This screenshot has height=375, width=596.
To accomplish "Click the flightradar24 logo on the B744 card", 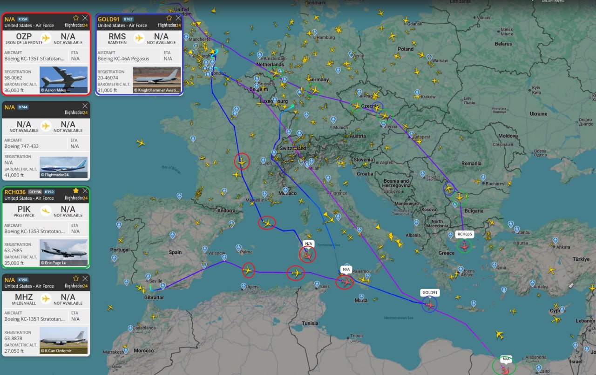I will (x=76, y=112).
